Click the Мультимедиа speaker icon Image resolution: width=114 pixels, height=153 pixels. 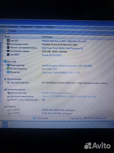click(x=5, y=79)
